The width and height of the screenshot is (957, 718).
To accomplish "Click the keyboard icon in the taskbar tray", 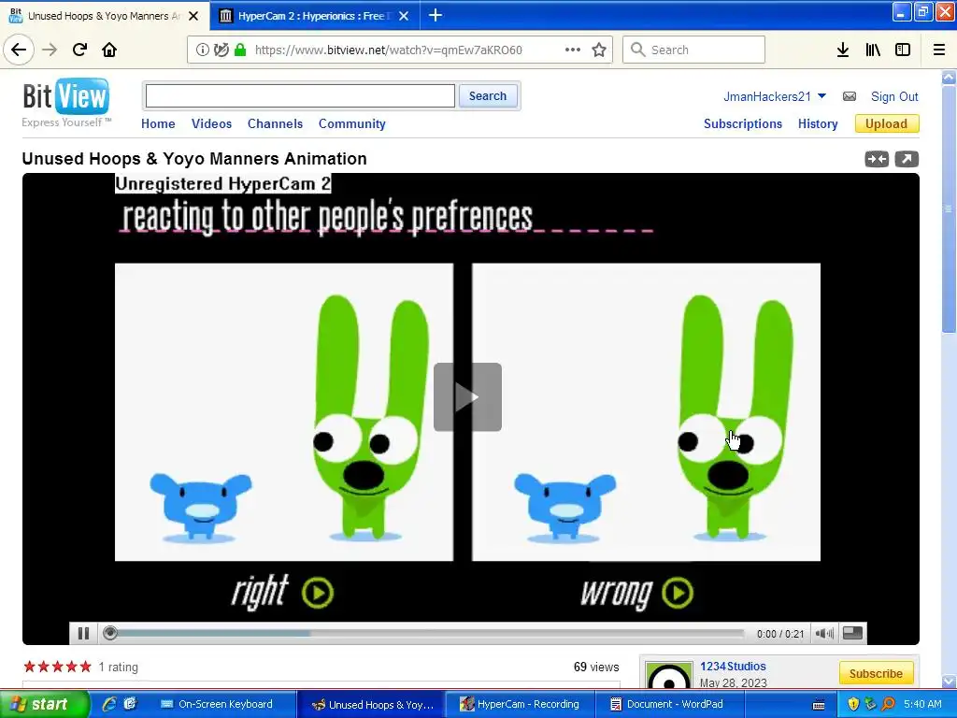I will 819,705.
